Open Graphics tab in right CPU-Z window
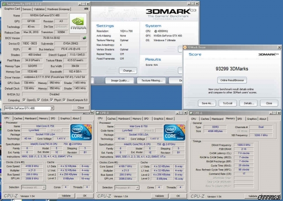 pyautogui.click(x=252, y=119)
